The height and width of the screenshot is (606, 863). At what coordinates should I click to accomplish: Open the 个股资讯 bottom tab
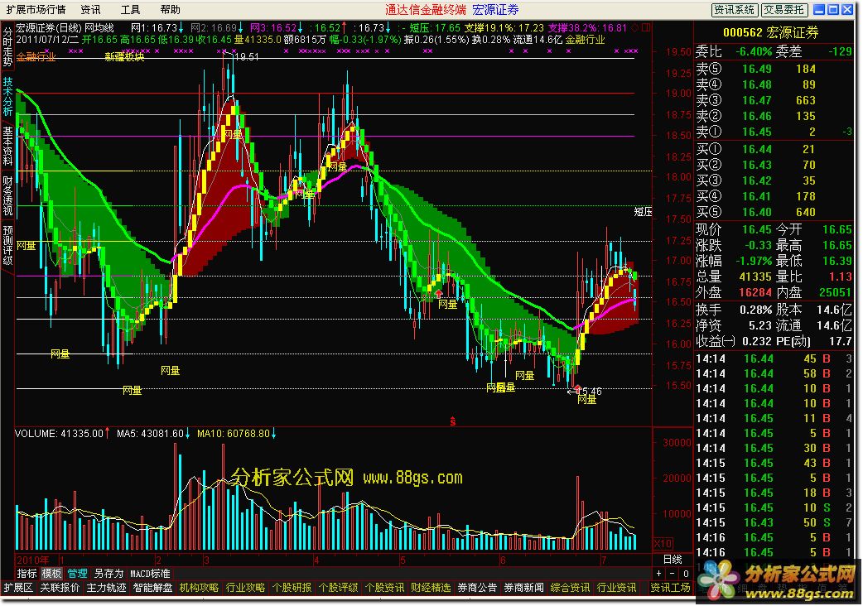click(384, 588)
